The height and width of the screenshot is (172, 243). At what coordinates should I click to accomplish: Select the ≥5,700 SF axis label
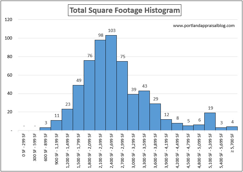coord(232,139)
